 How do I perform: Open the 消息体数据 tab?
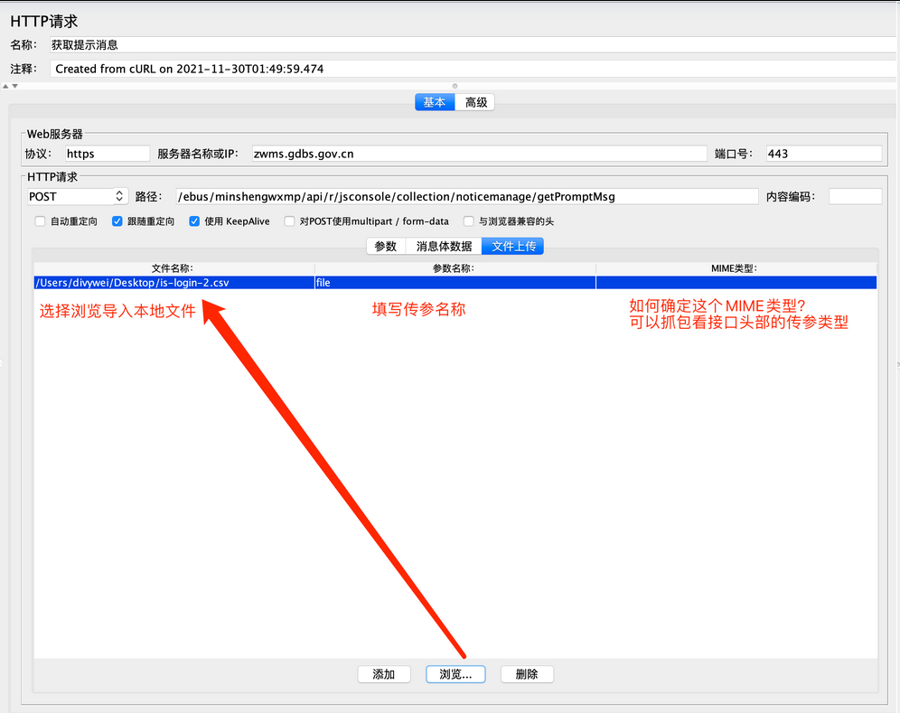click(444, 247)
